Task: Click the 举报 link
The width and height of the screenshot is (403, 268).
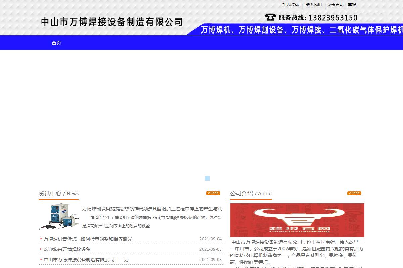Action: point(352,5)
